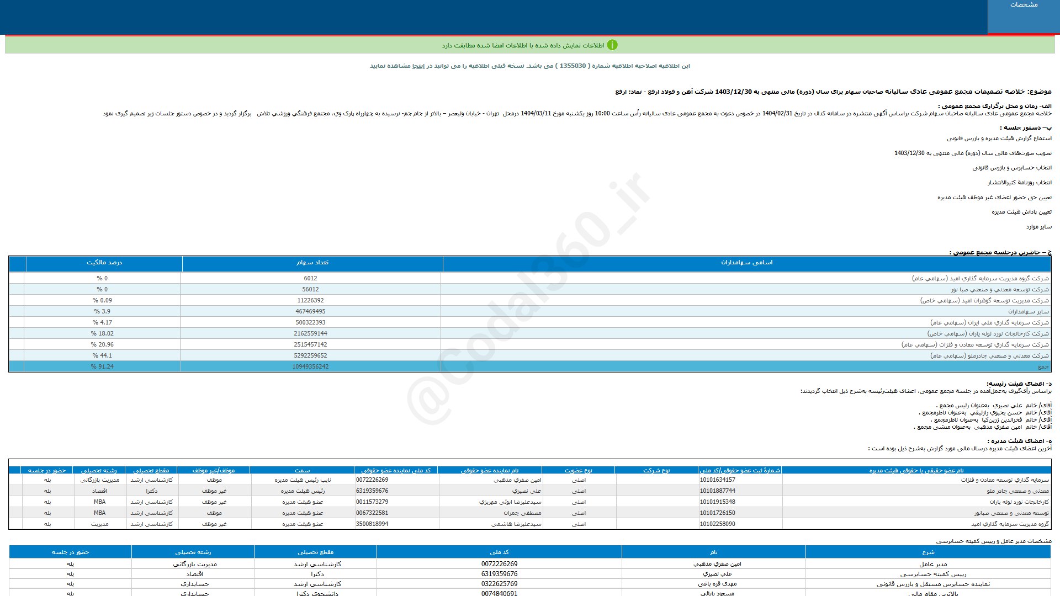Click board member 'معدني و صنعتي چادر ملو'
This screenshot has width=1060, height=596.
point(1018,491)
